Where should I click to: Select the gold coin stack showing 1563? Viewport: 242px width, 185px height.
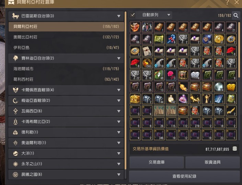(147, 63)
